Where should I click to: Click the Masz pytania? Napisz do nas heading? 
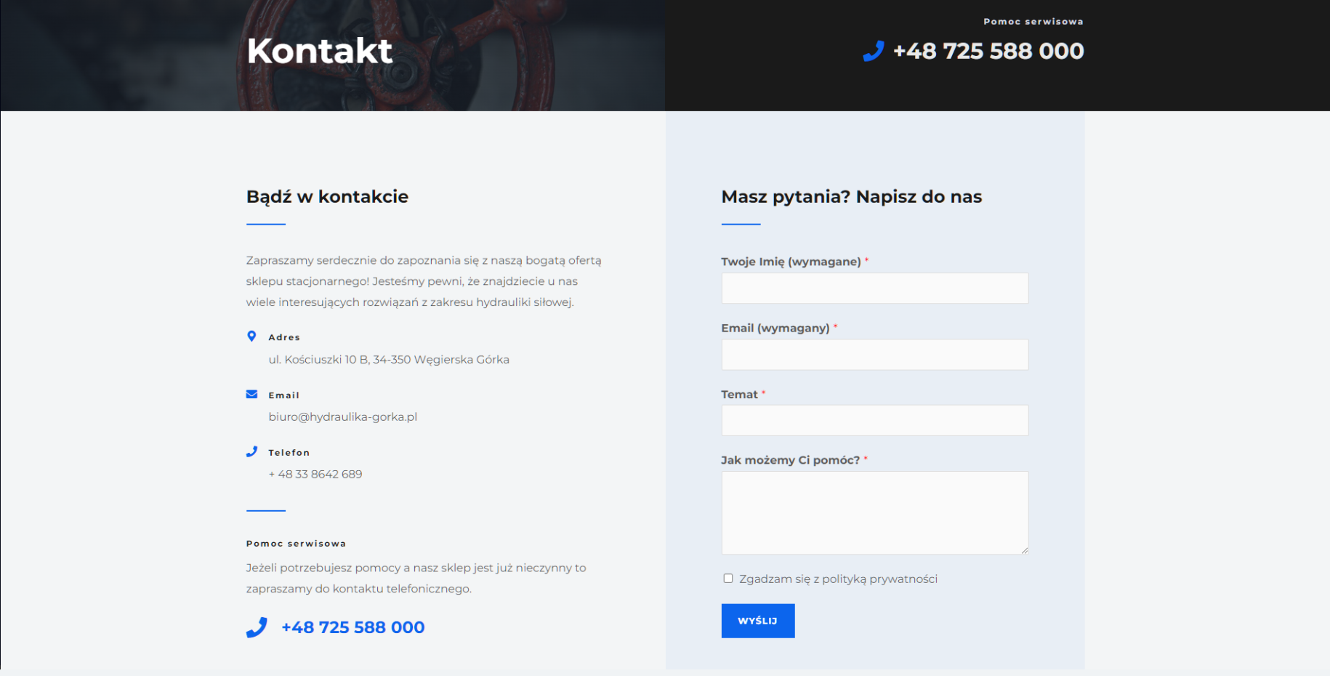(851, 197)
